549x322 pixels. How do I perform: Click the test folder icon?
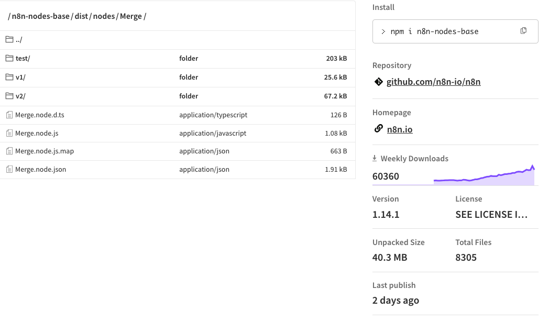tap(9, 58)
